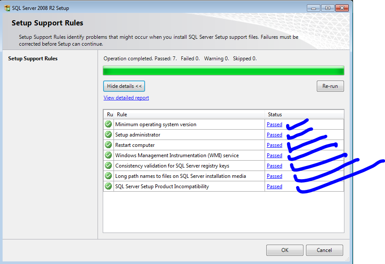Confirm with the OK button
This screenshot has height=264, width=385.
pos(285,250)
